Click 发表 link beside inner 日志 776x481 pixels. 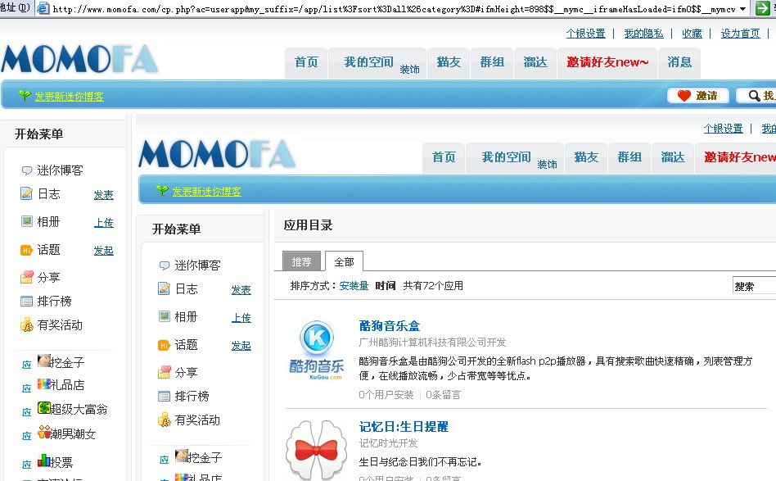(241, 290)
